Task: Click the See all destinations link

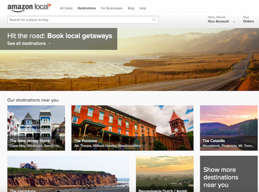Action: (26, 44)
